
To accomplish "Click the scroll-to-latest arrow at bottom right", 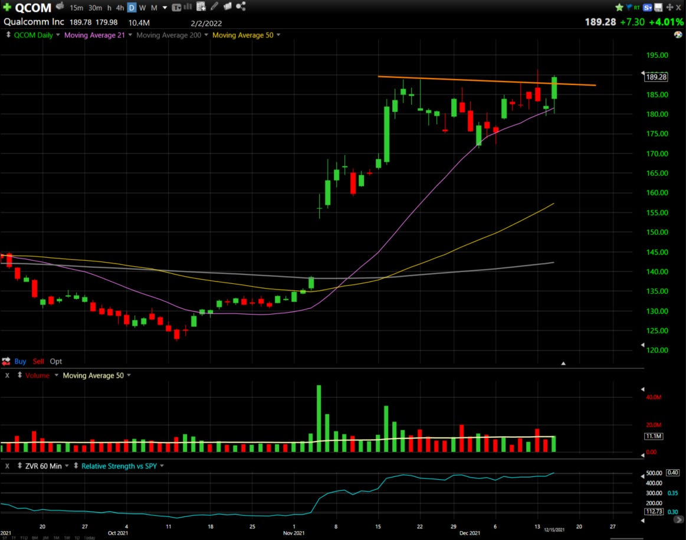I will pos(678,520).
